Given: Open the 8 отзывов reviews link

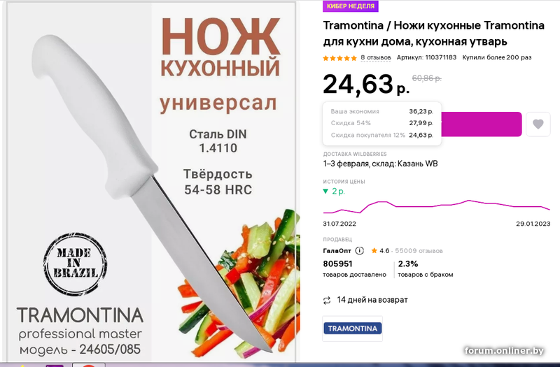Looking at the screenshot, I should pyautogui.click(x=375, y=57).
